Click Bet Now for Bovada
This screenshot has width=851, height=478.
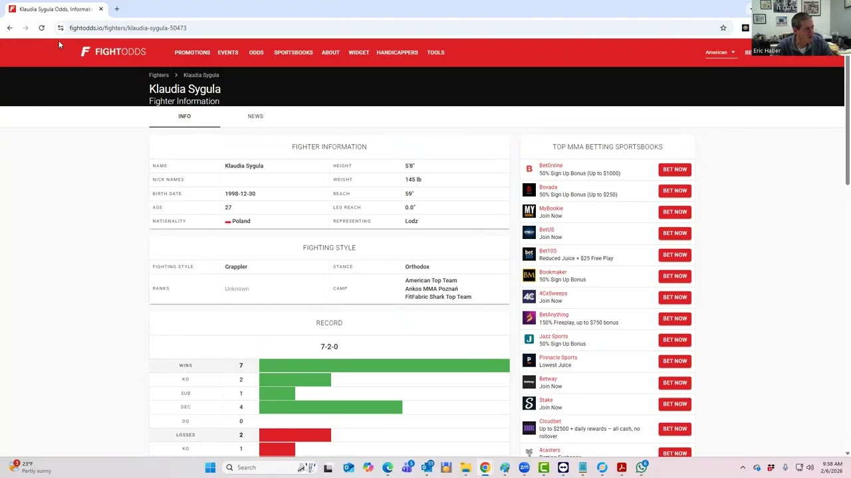[675, 191]
